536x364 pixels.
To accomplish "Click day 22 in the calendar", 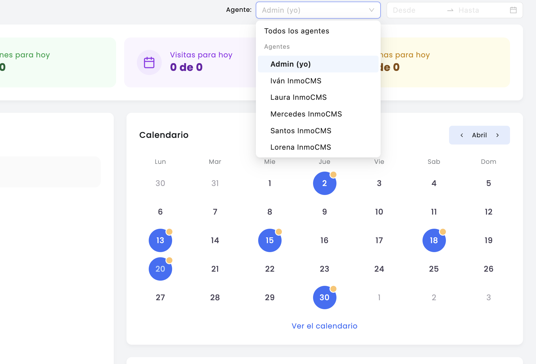I will click(x=270, y=269).
